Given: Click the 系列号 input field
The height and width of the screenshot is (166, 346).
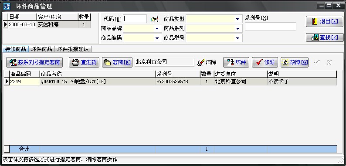Looking at the screenshot, I should (271, 27).
